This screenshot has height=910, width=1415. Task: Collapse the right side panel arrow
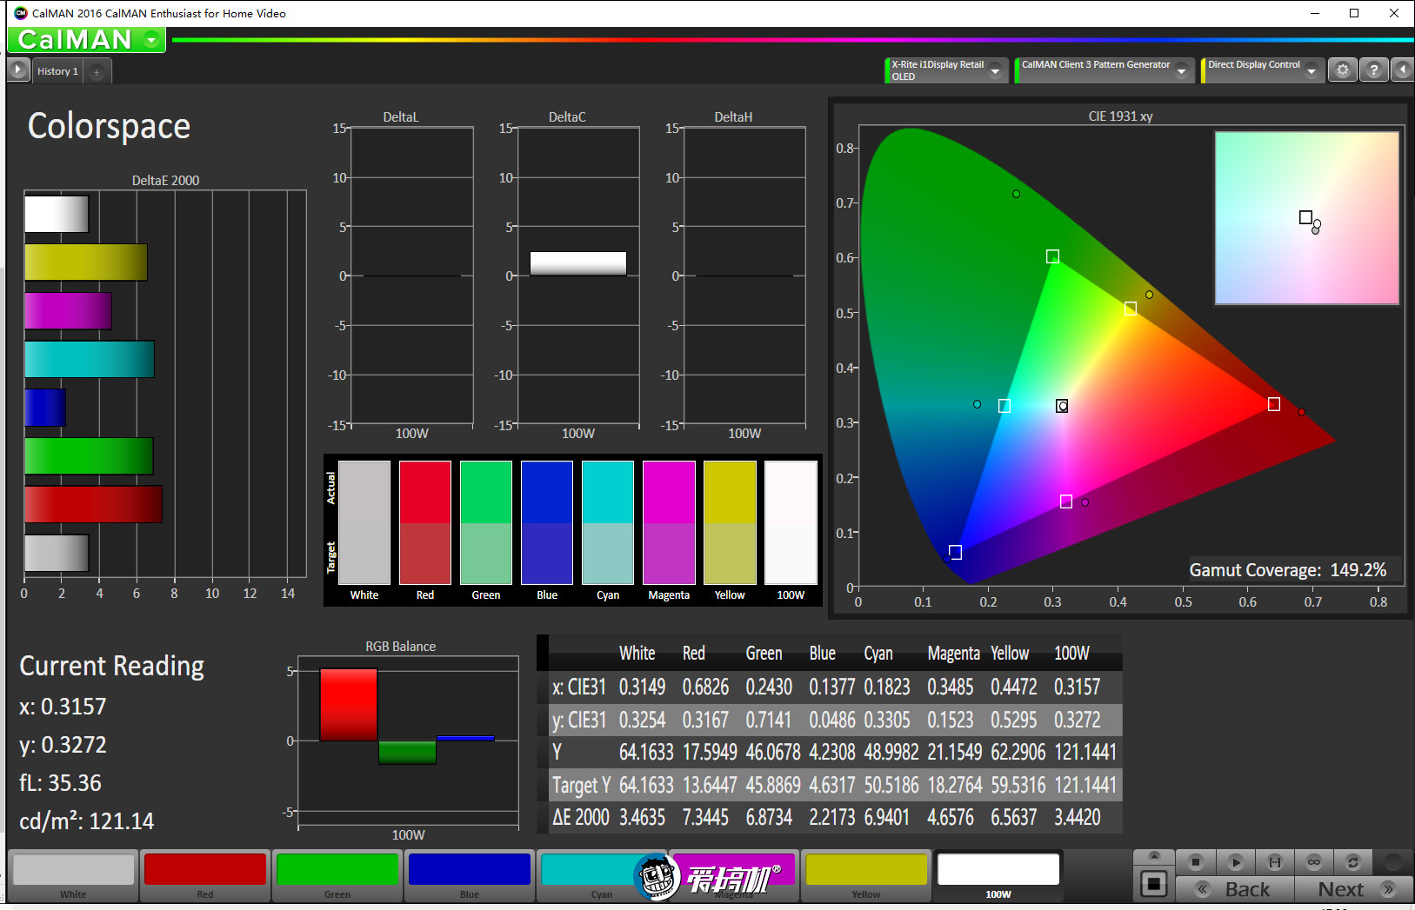point(1402,70)
